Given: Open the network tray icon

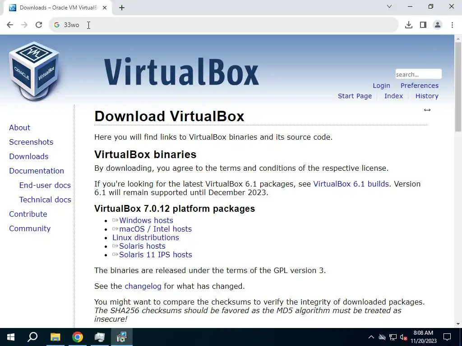Looking at the screenshot, I should (393, 337).
